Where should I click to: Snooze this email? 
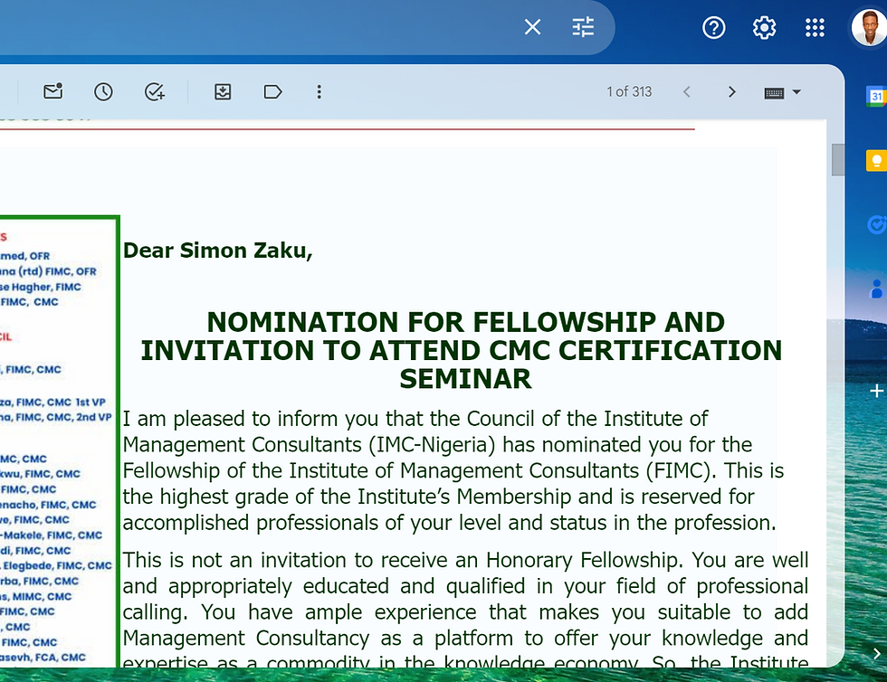pyautogui.click(x=103, y=91)
